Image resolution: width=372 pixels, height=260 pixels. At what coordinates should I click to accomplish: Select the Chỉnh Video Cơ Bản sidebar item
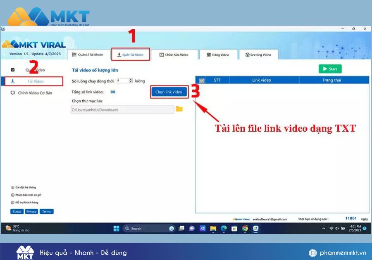tap(31, 93)
